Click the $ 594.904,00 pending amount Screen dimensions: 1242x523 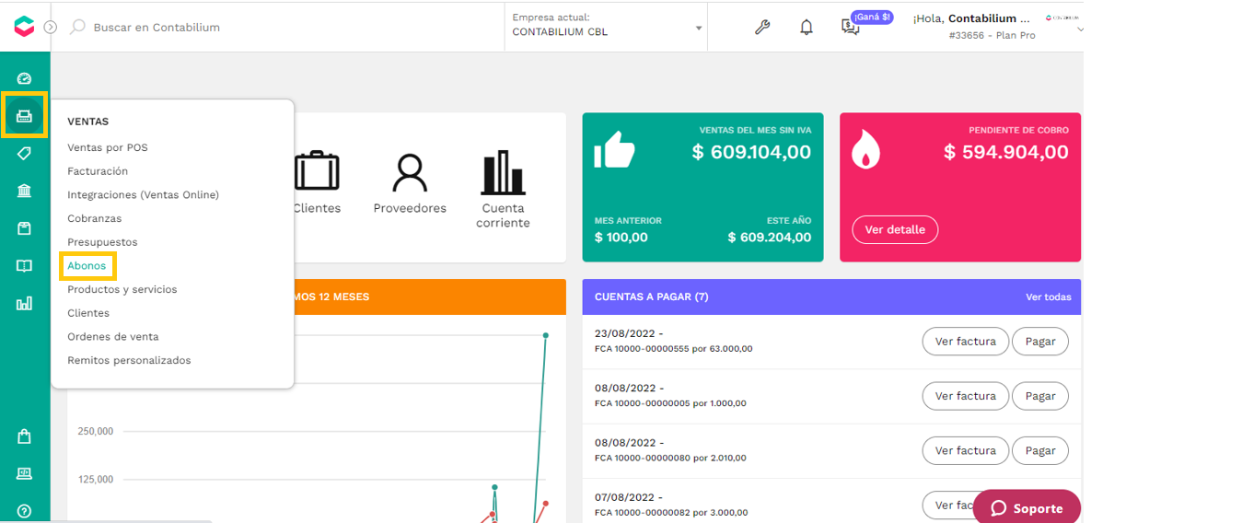[x=1006, y=152]
